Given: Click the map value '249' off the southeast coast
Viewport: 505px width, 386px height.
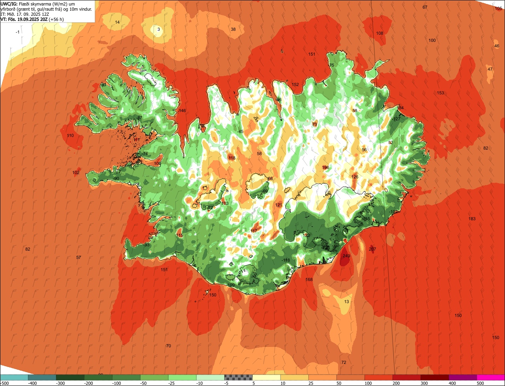Looking at the screenshot, I should [346, 256].
